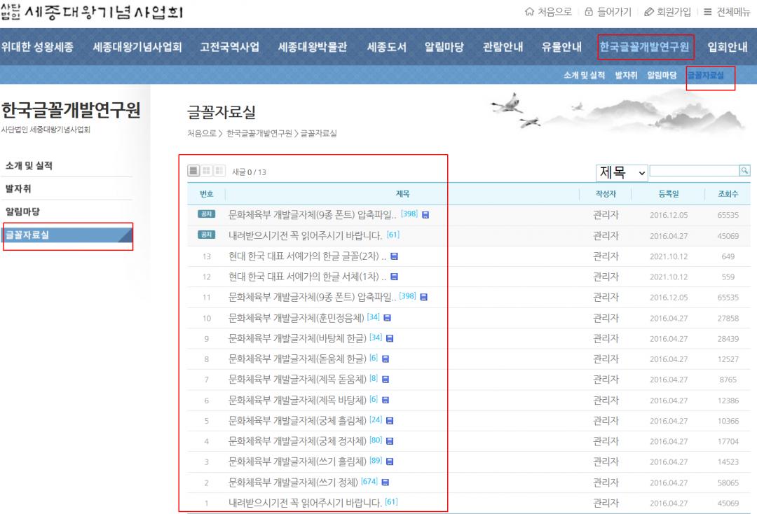Screen dimensions: 757x514
Task: Open the 전체메뉴 hamburger icon
Action: tap(707, 11)
